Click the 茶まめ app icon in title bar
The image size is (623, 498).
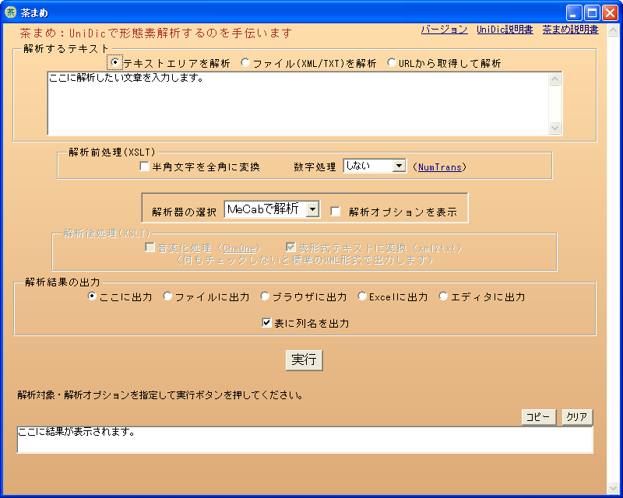(11, 12)
